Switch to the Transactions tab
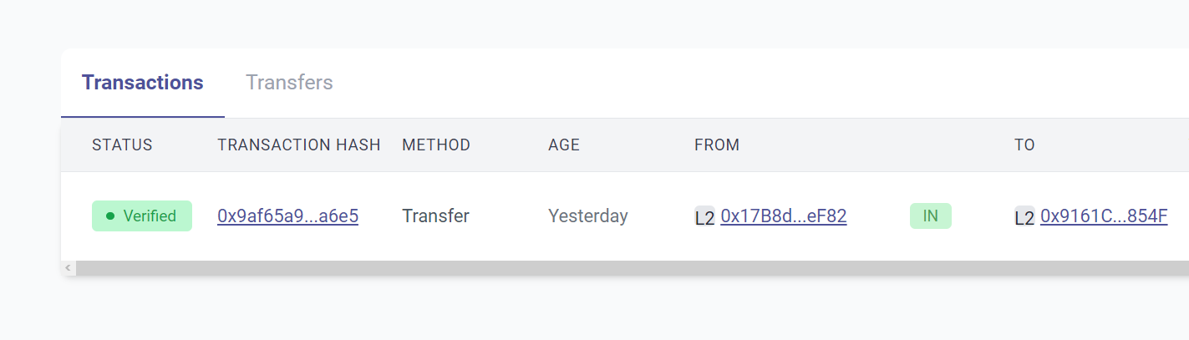The height and width of the screenshot is (340, 1189). [142, 83]
